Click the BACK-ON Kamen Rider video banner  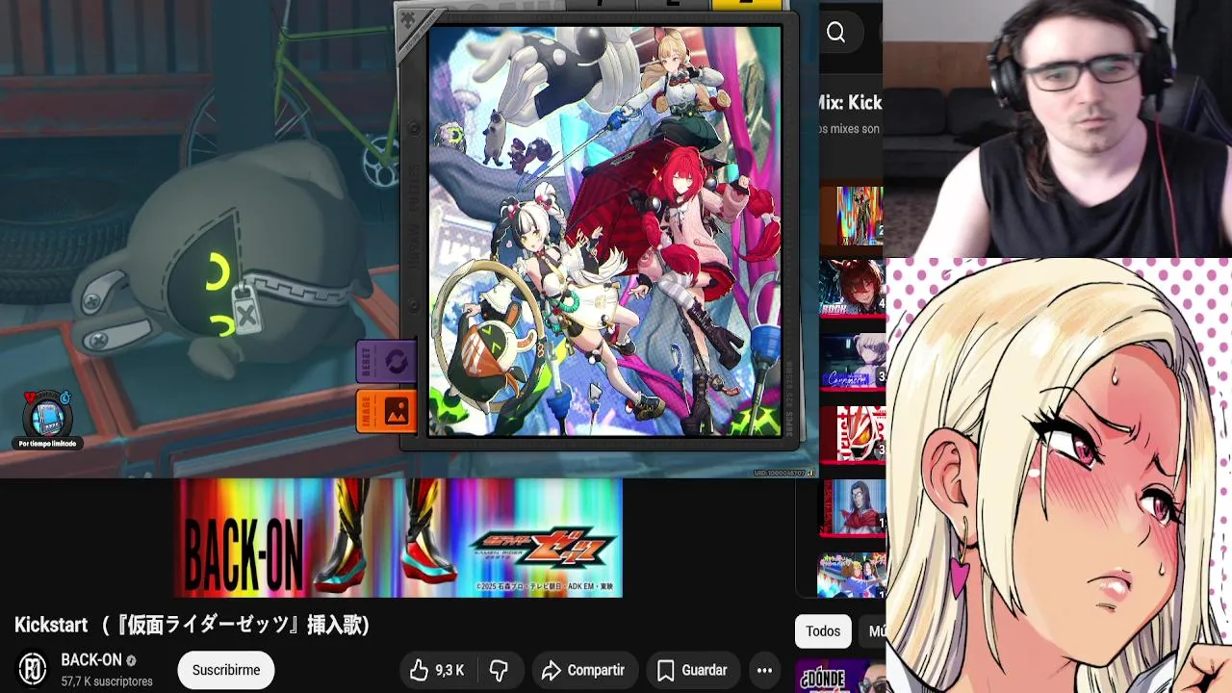398,537
